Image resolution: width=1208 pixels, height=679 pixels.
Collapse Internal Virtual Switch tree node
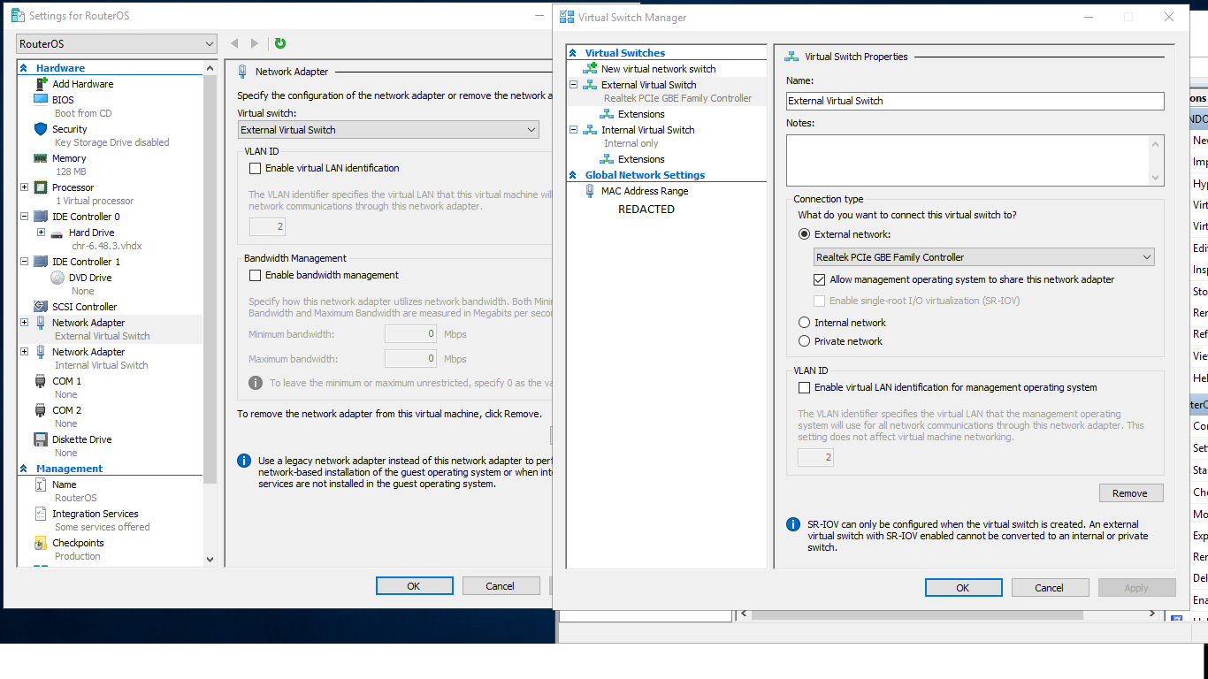coord(573,130)
